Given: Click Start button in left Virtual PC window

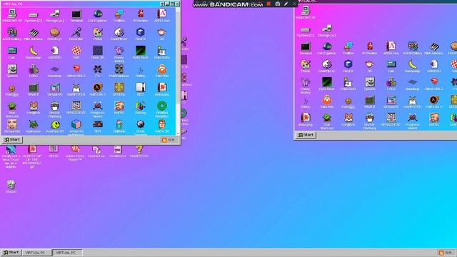Looking at the screenshot, I should [13, 140].
